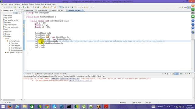Screen dimensions: 195x109
Task: Switch to the Progress tab
Action: click(47, 74)
